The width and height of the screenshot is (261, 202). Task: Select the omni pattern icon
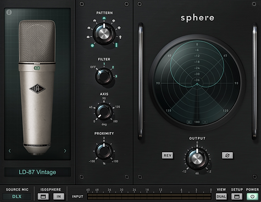point(92,45)
